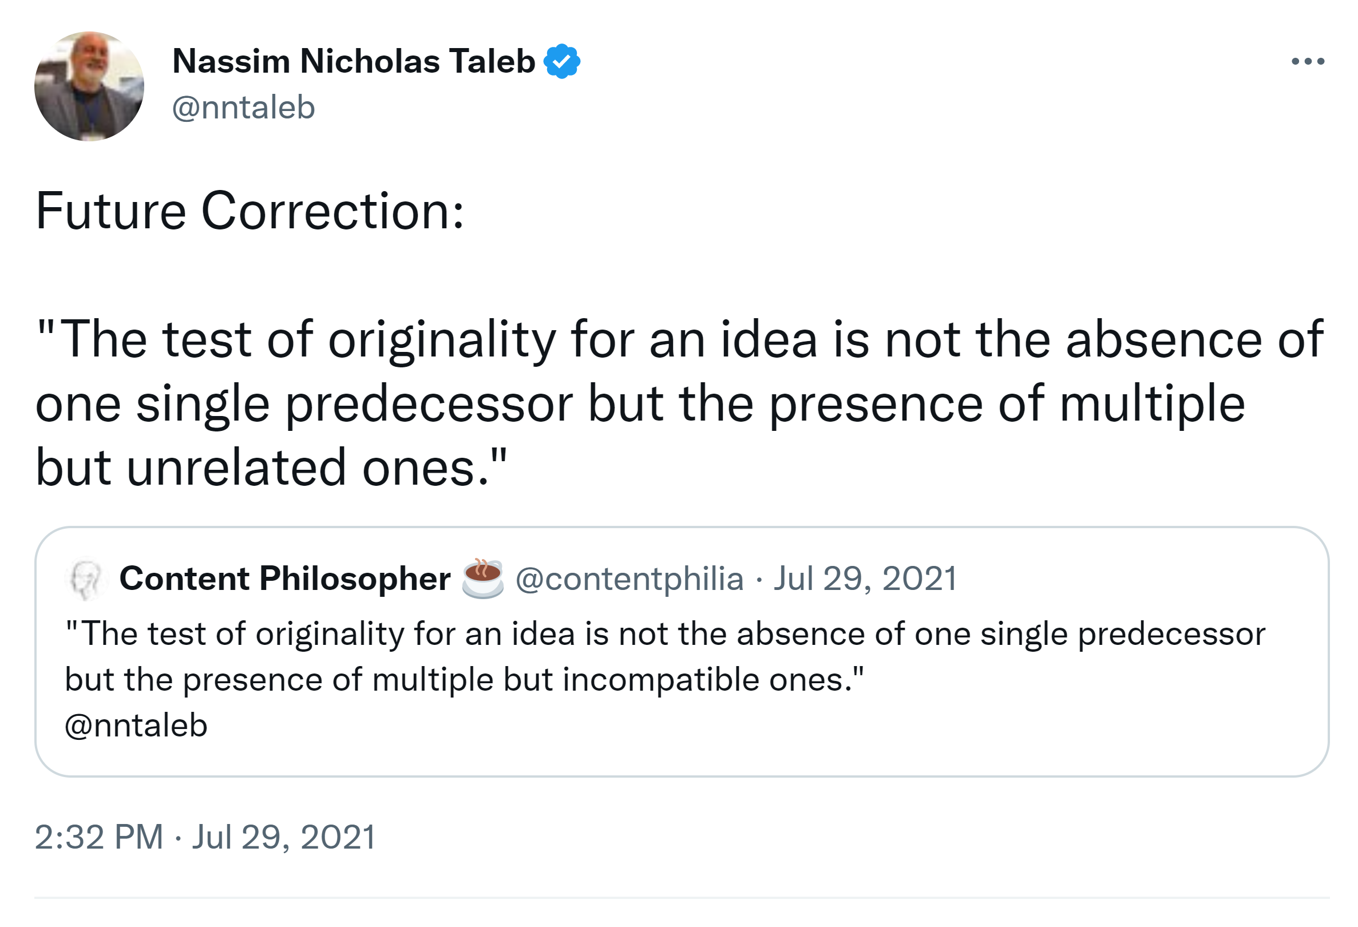
Task: Click the @nntaleb mention inside quoted tweet
Action: click(x=136, y=726)
